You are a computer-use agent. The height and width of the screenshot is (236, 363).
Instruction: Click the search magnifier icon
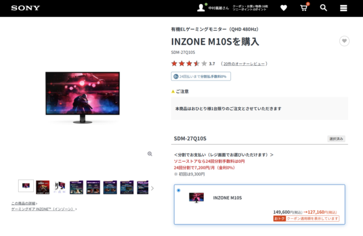pyautogui.click(x=324, y=8)
